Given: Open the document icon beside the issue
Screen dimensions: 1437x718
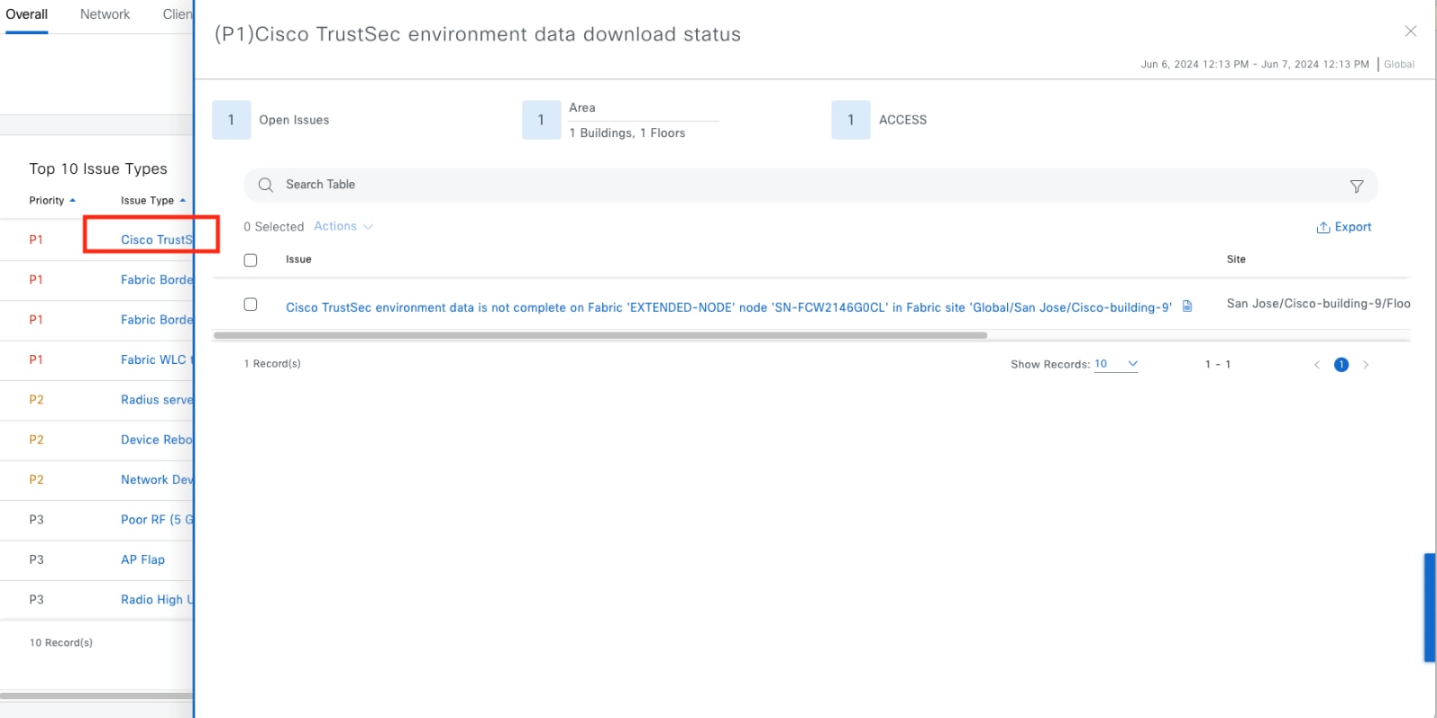Looking at the screenshot, I should click(1187, 306).
